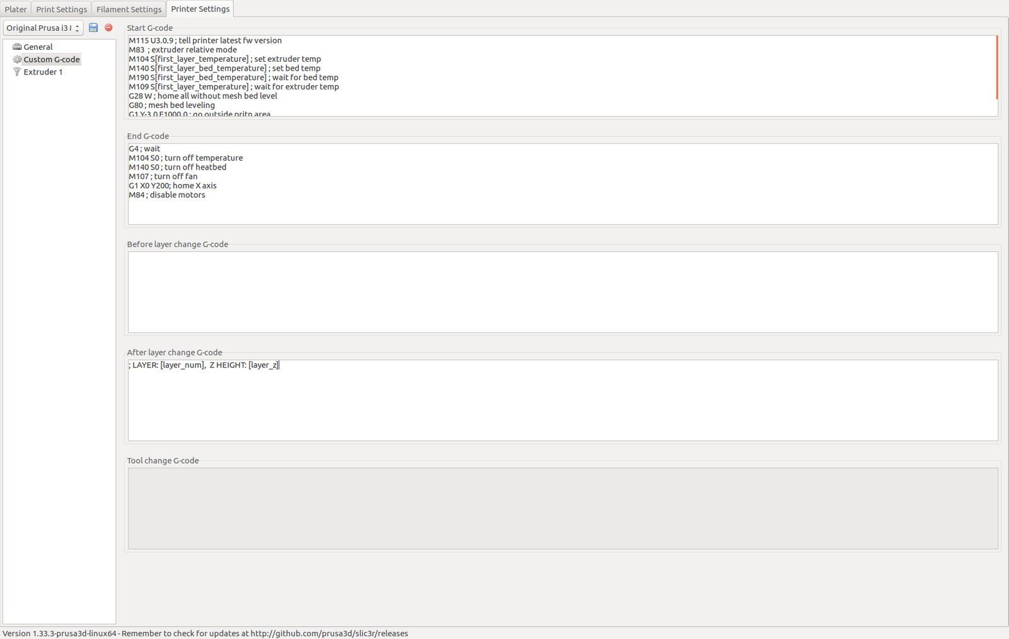Click the M107 turn off fan line

(163, 176)
